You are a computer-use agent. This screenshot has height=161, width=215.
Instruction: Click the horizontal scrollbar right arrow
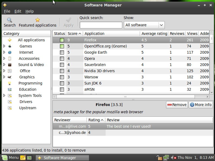[x=207, y=97]
